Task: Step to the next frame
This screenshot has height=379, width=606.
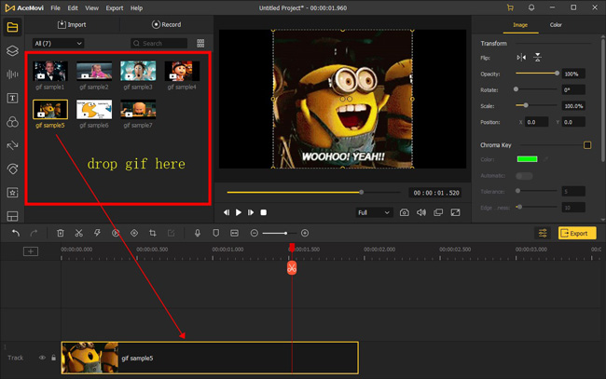Action: (251, 212)
